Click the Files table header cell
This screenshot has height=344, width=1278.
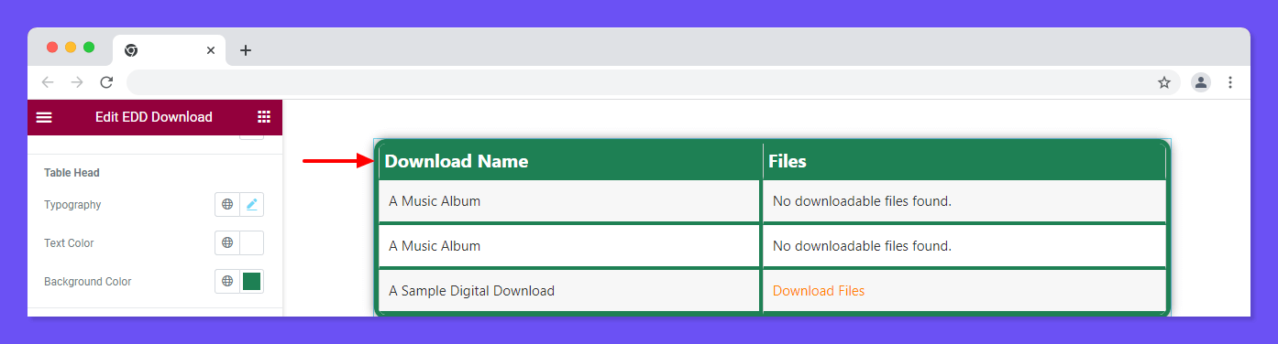coord(964,161)
